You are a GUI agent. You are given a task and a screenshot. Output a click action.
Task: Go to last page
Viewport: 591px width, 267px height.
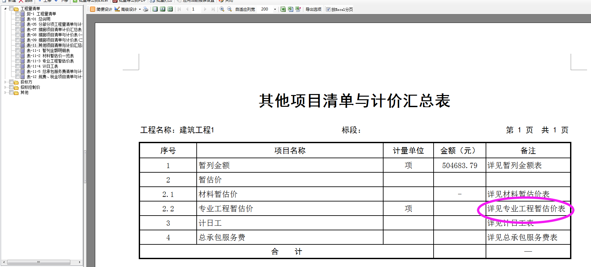click(x=213, y=9)
